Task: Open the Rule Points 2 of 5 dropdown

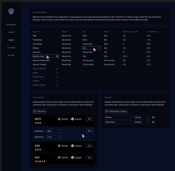Action: (x=54, y=137)
